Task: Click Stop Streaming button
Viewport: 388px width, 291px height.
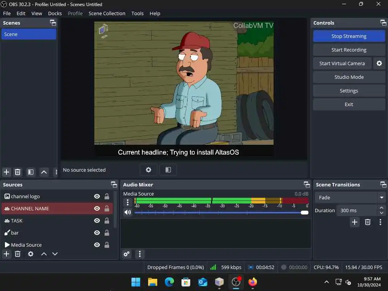Action: (349, 36)
